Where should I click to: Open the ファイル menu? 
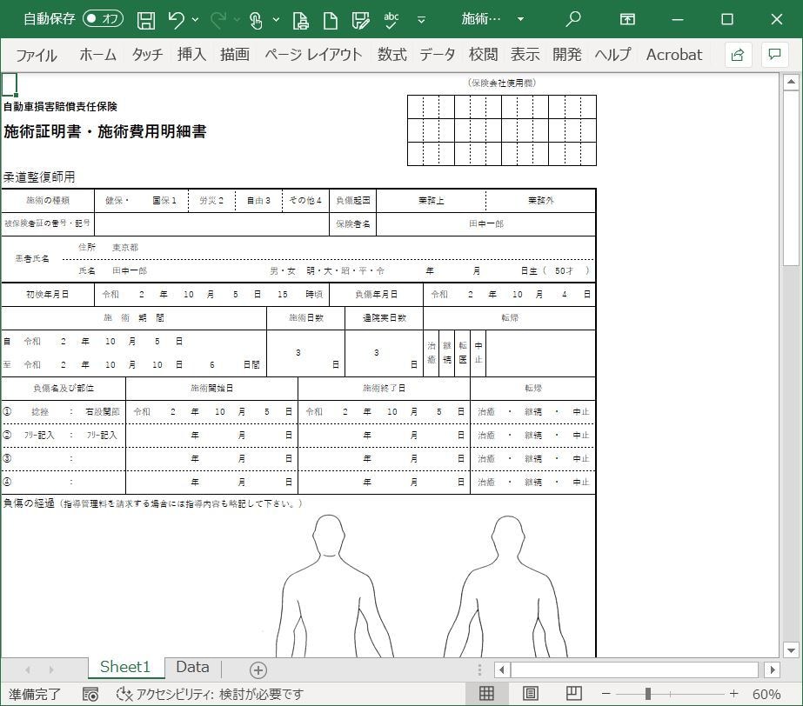click(x=37, y=55)
